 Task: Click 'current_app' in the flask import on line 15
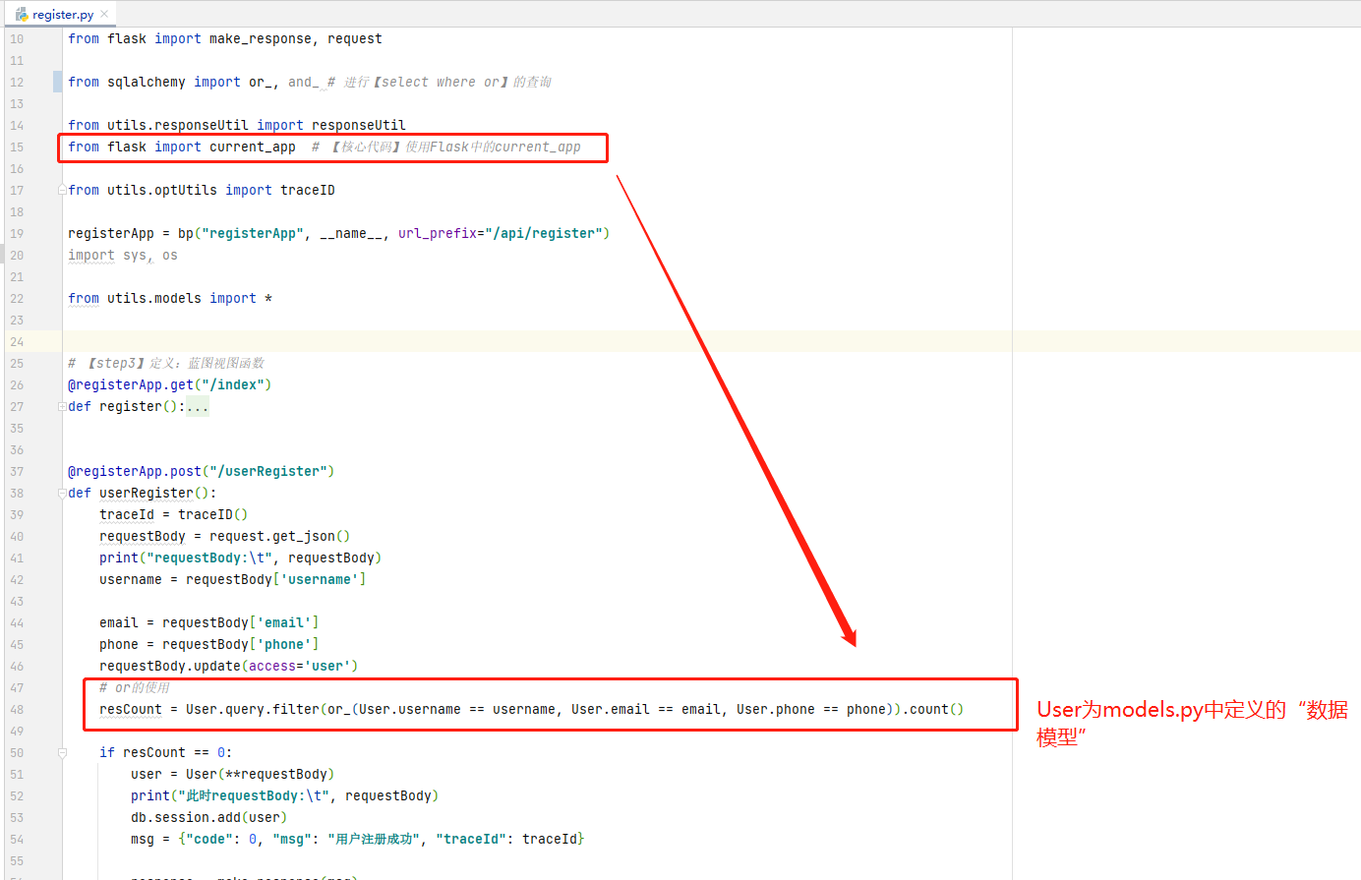253,147
